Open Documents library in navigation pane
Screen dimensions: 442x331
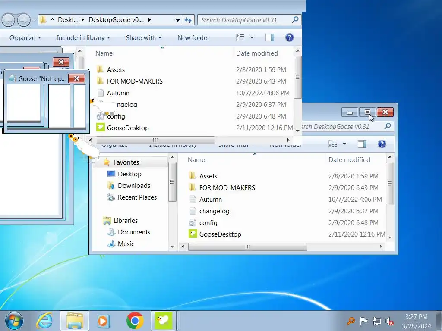click(x=134, y=232)
